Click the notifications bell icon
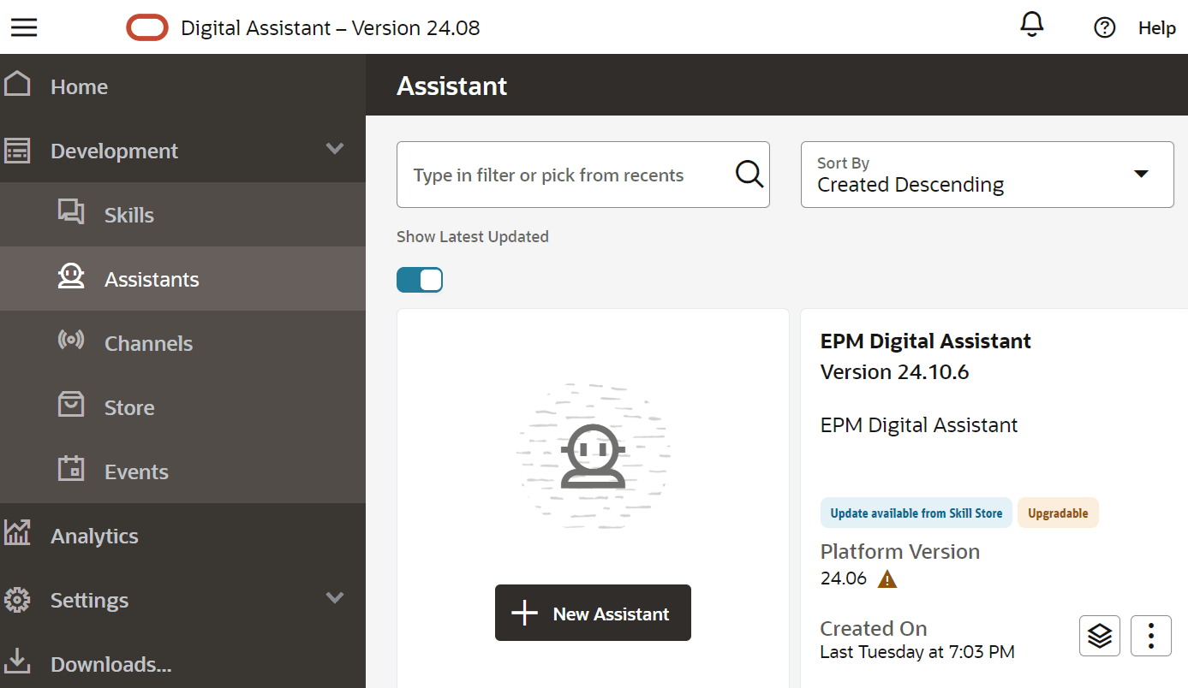1188x688 pixels. click(1032, 27)
